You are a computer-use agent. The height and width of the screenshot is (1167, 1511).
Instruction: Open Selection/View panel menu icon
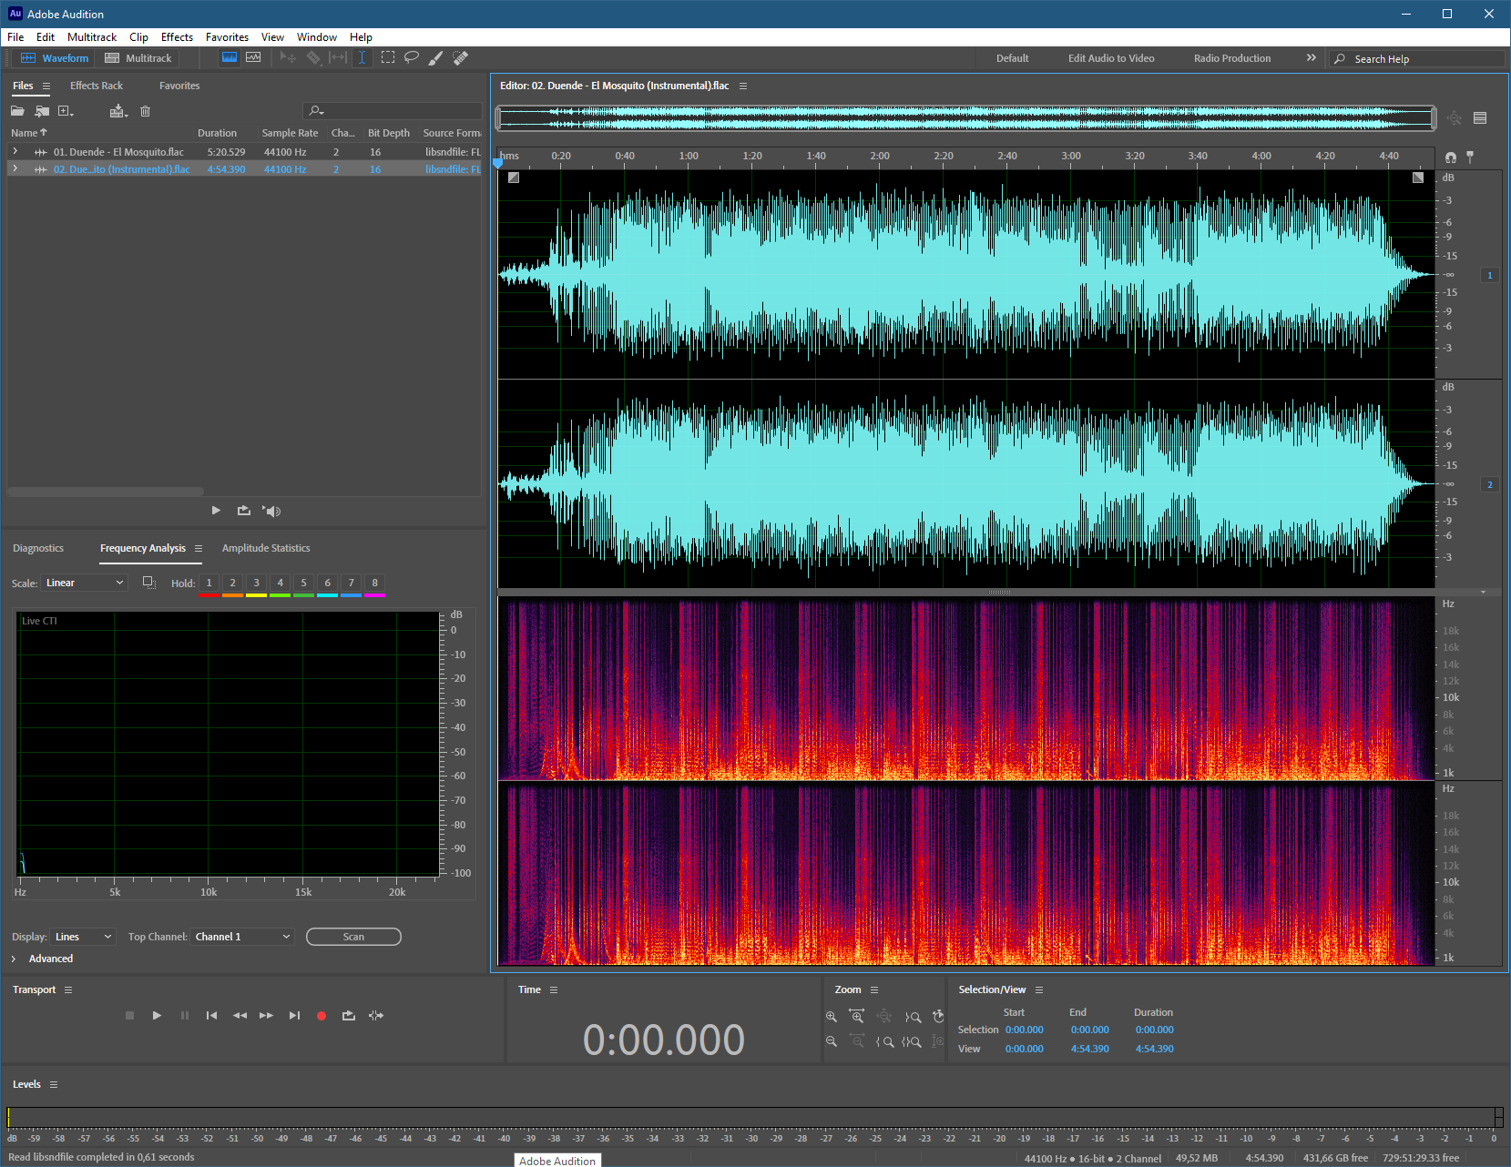[x=1039, y=989]
